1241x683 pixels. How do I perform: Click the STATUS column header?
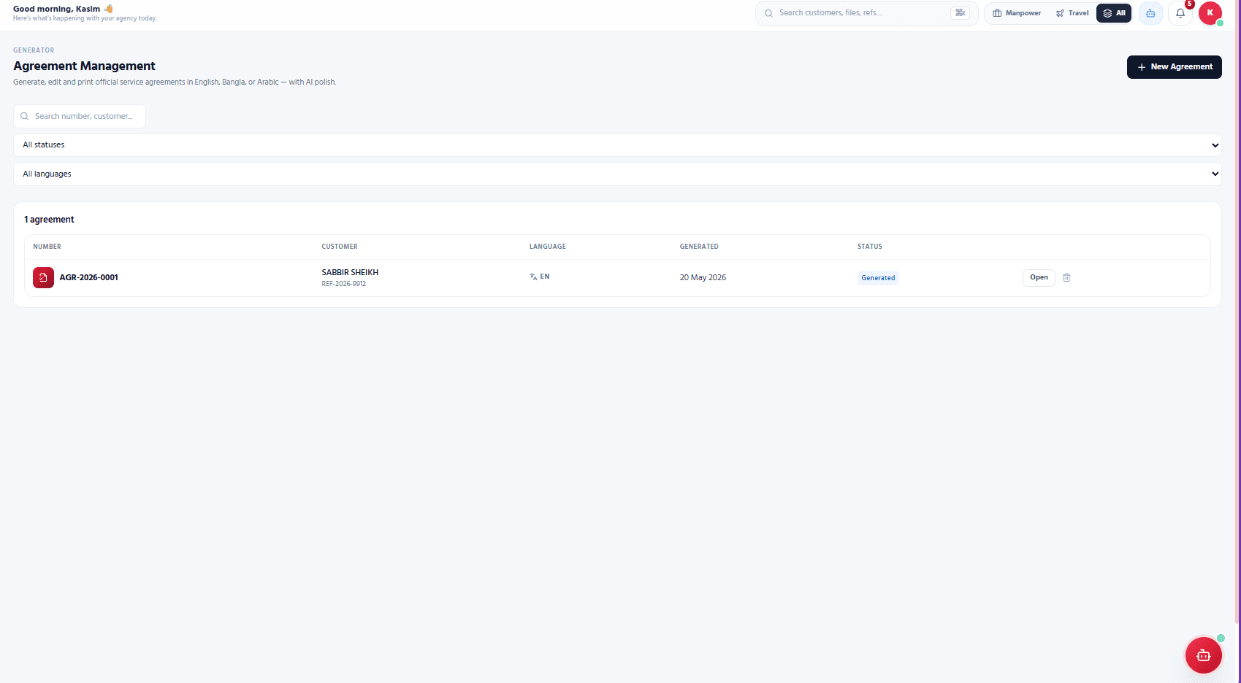coord(870,247)
